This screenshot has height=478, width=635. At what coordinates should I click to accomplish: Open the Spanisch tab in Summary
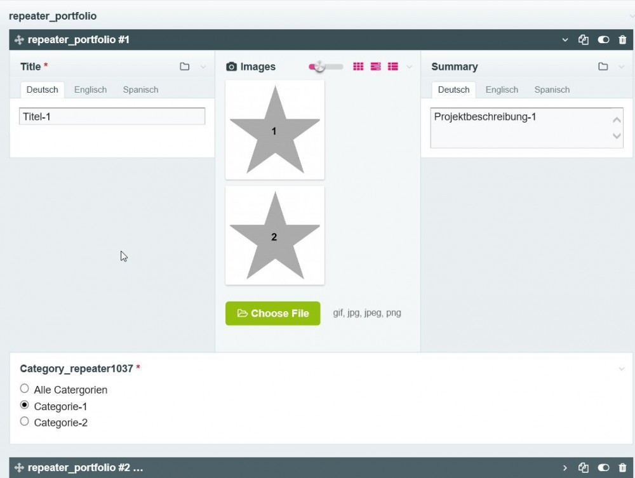pos(552,90)
